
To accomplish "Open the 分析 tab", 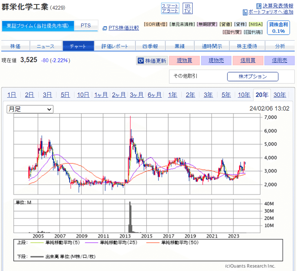I will [280, 46].
